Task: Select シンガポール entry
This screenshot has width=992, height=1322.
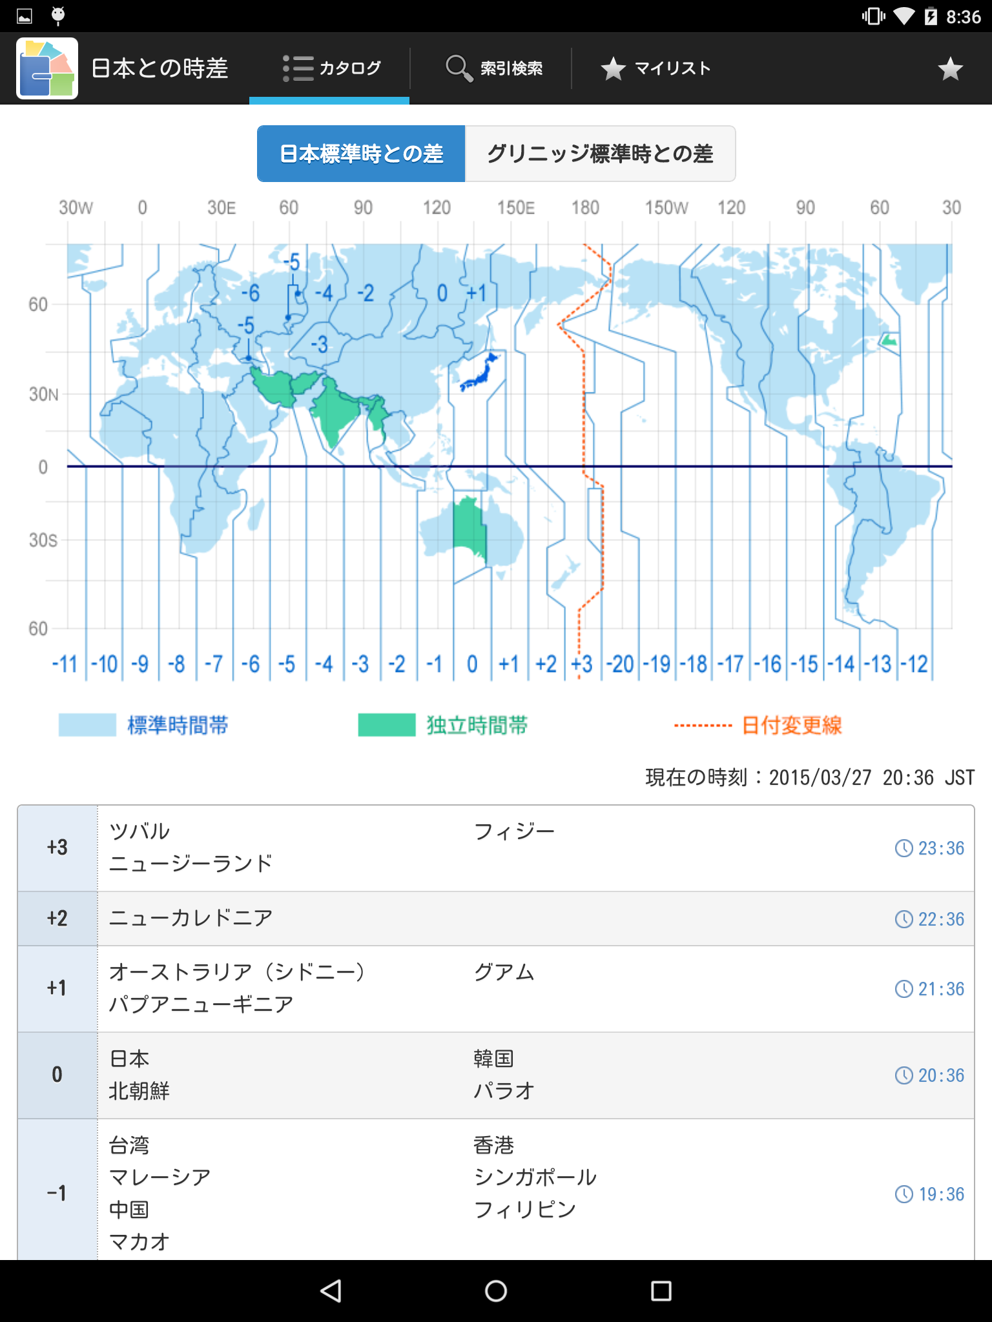Action: (535, 1177)
